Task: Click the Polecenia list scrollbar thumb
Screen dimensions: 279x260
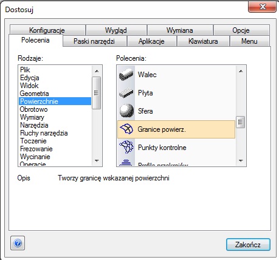Action: click(x=241, y=122)
